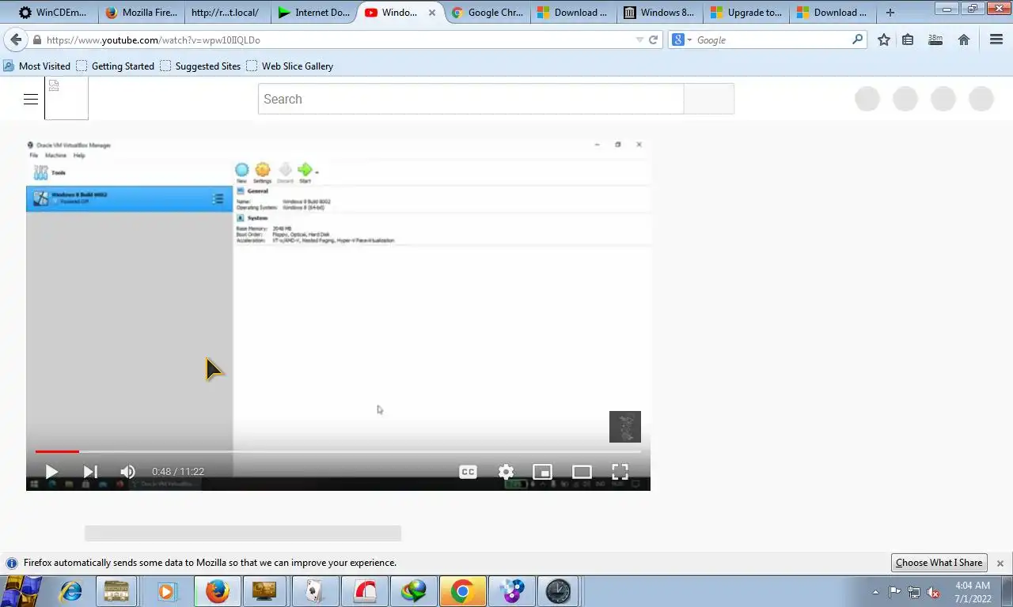Image resolution: width=1013 pixels, height=607 pixels.
Task: Open the Action Center flag icon
Action: point(894,592)
